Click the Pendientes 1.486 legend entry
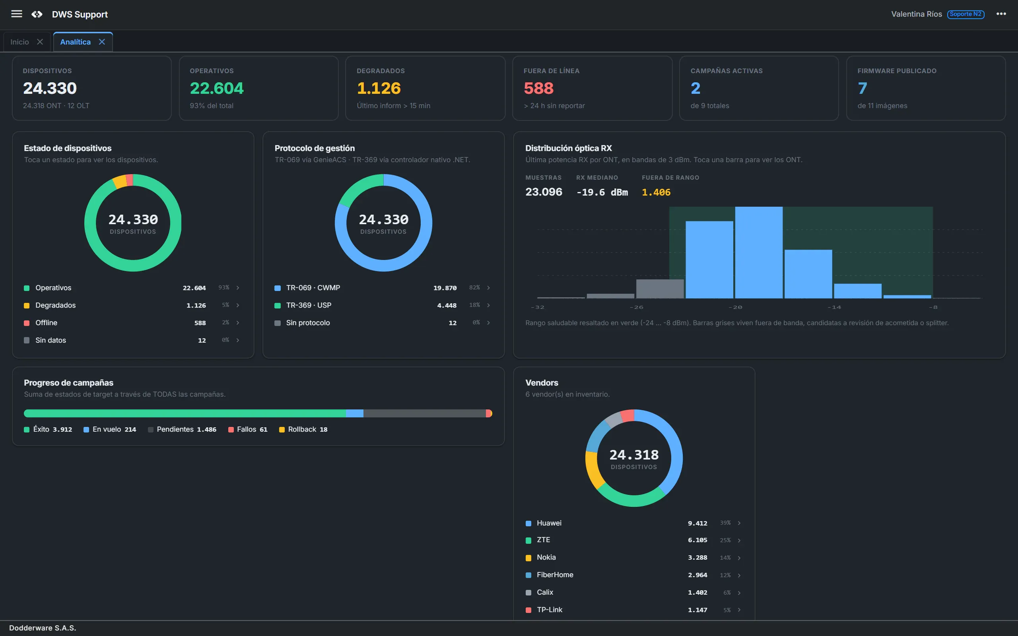 click(182, 429)
